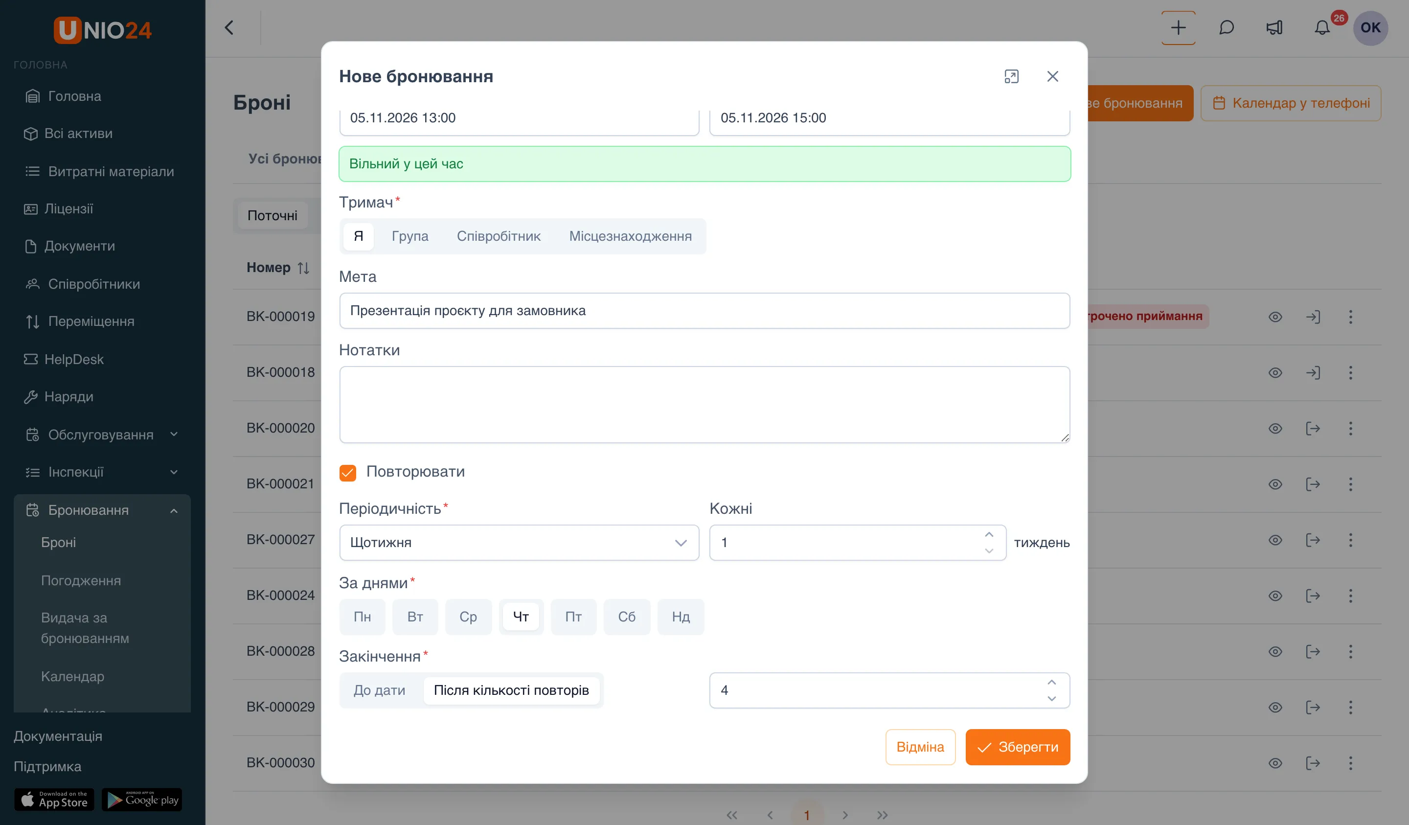Click Календар у телефоні button
1409x825 pixels.
1291,103
